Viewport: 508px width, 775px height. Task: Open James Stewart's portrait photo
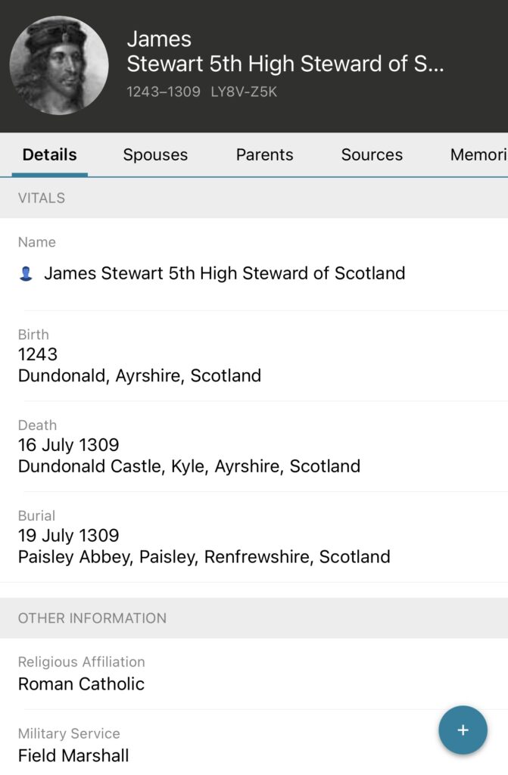tap(59, 65)
